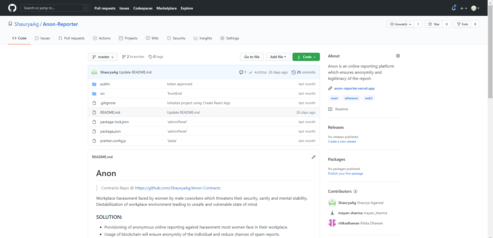This screenshot has height=238, width=493.
Task: Click the Go to file button
Action: coord(252,57)
